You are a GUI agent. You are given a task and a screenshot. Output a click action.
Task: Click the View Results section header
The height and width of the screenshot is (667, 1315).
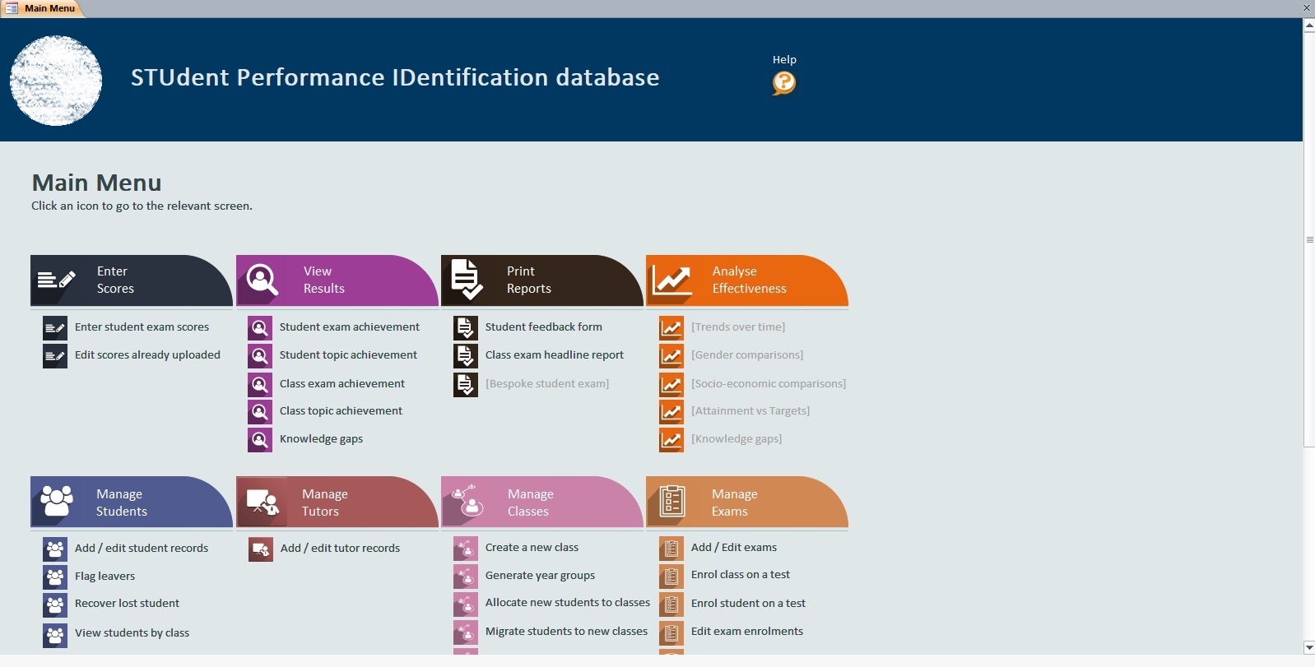click(336, 280)
